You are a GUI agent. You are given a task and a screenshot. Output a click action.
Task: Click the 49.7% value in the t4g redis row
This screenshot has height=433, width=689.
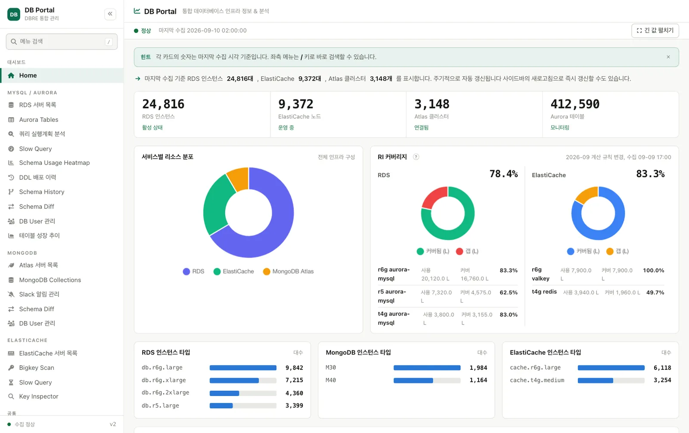[655, 292]
